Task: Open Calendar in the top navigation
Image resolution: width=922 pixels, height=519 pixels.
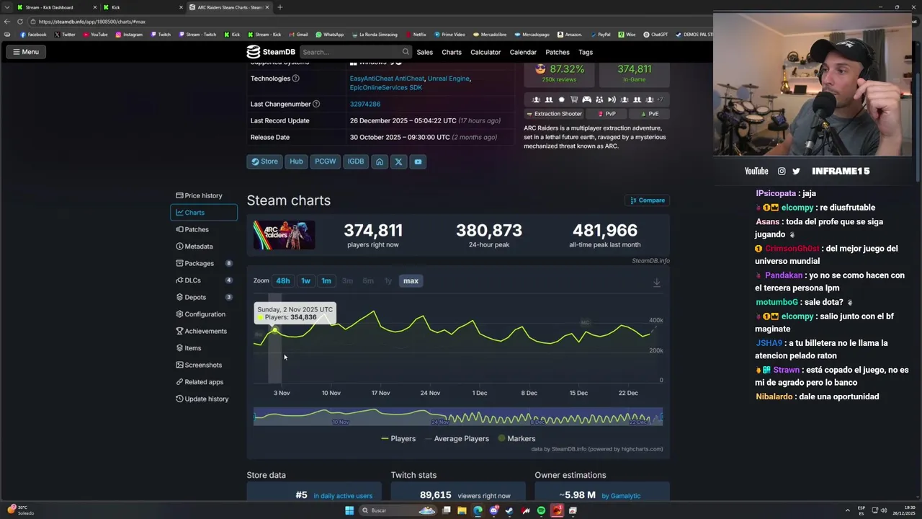Action: point(523,52)
